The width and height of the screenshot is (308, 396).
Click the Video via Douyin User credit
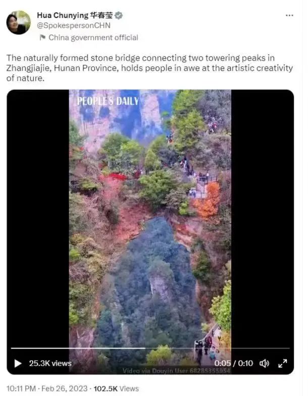point(176,371)
